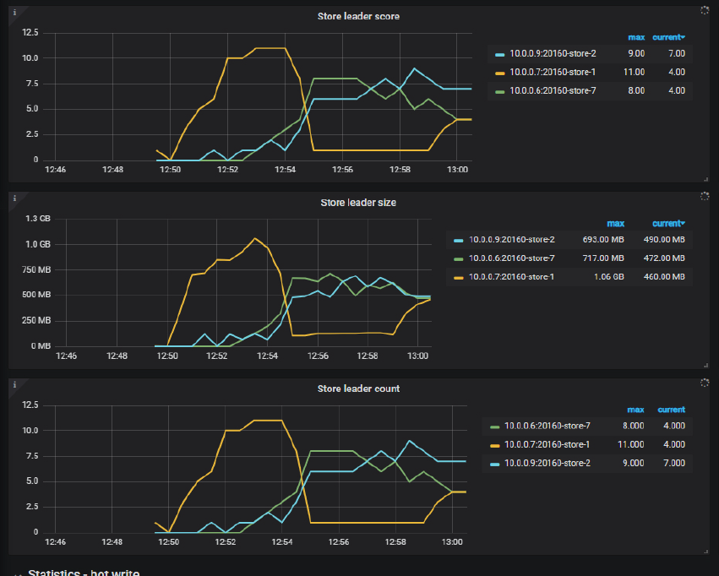Sort Store leader count legend by max
719x576 pixels.
pos(635,410)
